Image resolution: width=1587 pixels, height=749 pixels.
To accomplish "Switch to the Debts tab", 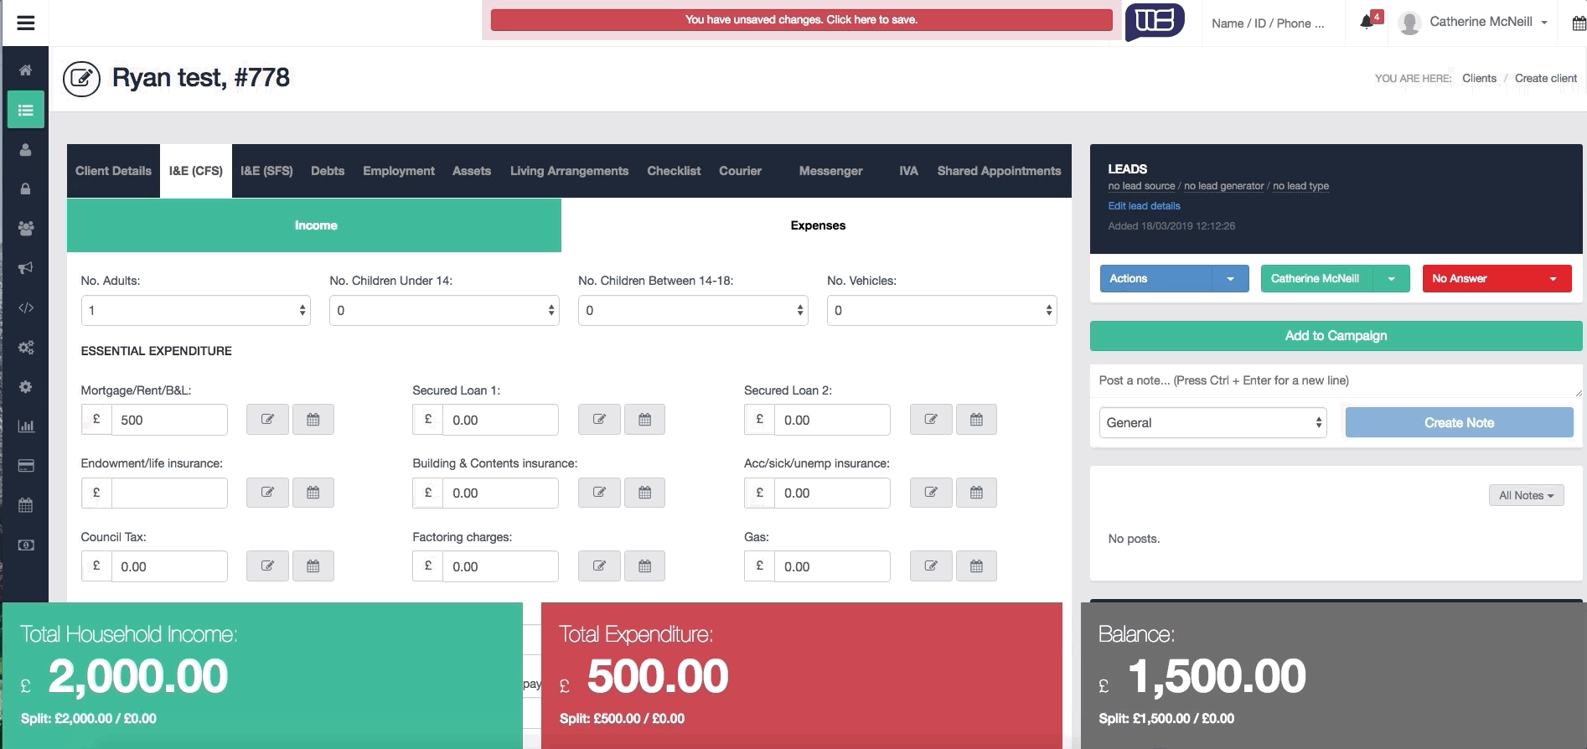I will (328, 171).
